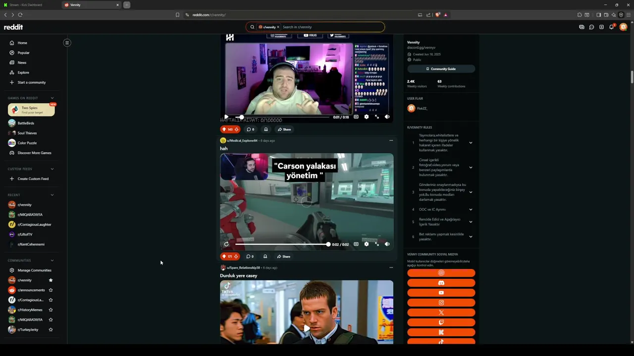
Task: Open three-dot menu on 'Durduk yere casey' post
Action: click(x=391, y=267)
